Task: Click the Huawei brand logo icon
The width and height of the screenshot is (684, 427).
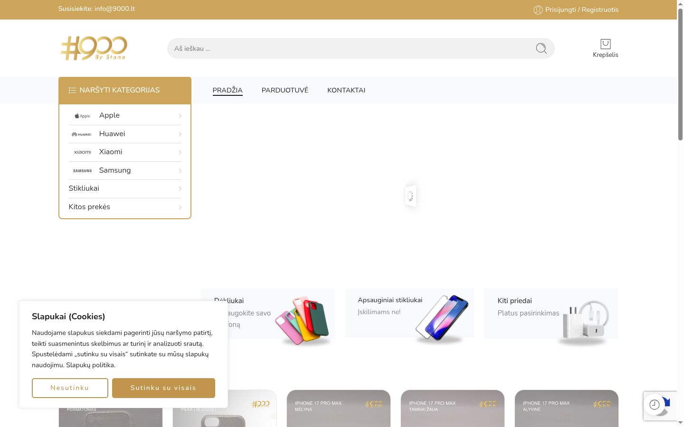Action: [x=82, y=134]
